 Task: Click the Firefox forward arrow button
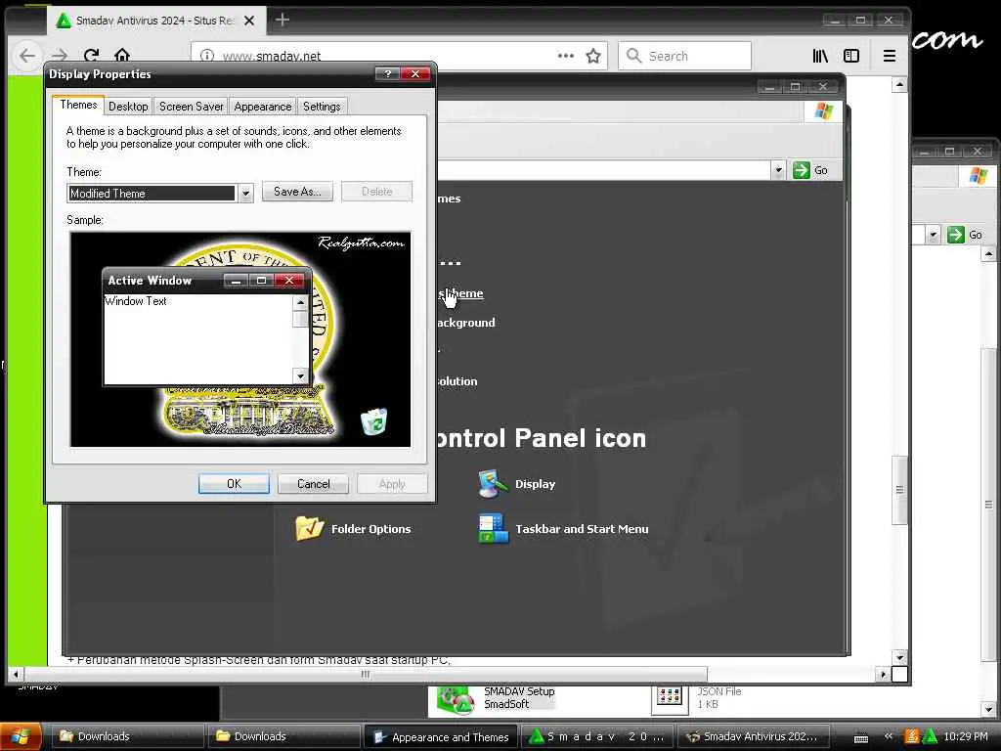click(x=60, y=56)
